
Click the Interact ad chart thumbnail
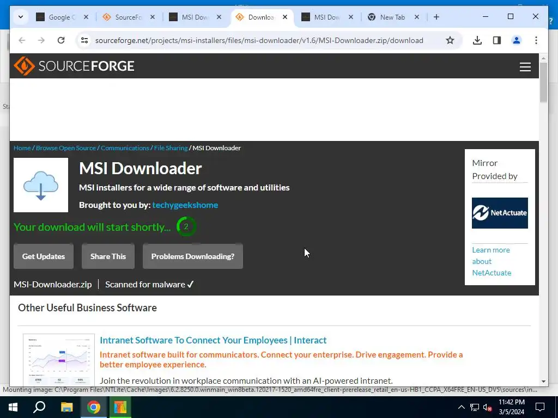pos(59,360)
